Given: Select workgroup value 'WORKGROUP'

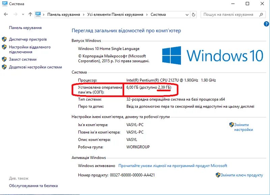Looking at the screenshot, I should [x=138, y=147].
